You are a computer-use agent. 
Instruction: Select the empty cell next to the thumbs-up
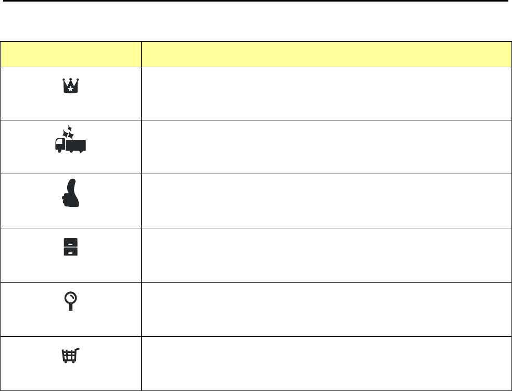pyautogui.click(x=326, y=201)
